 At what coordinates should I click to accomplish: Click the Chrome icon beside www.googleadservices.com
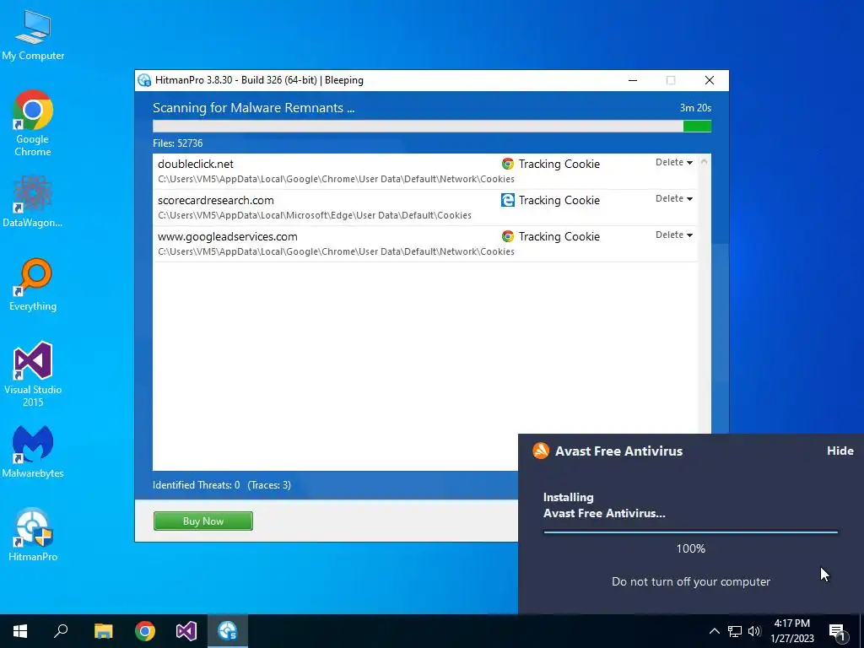point(507,236)
